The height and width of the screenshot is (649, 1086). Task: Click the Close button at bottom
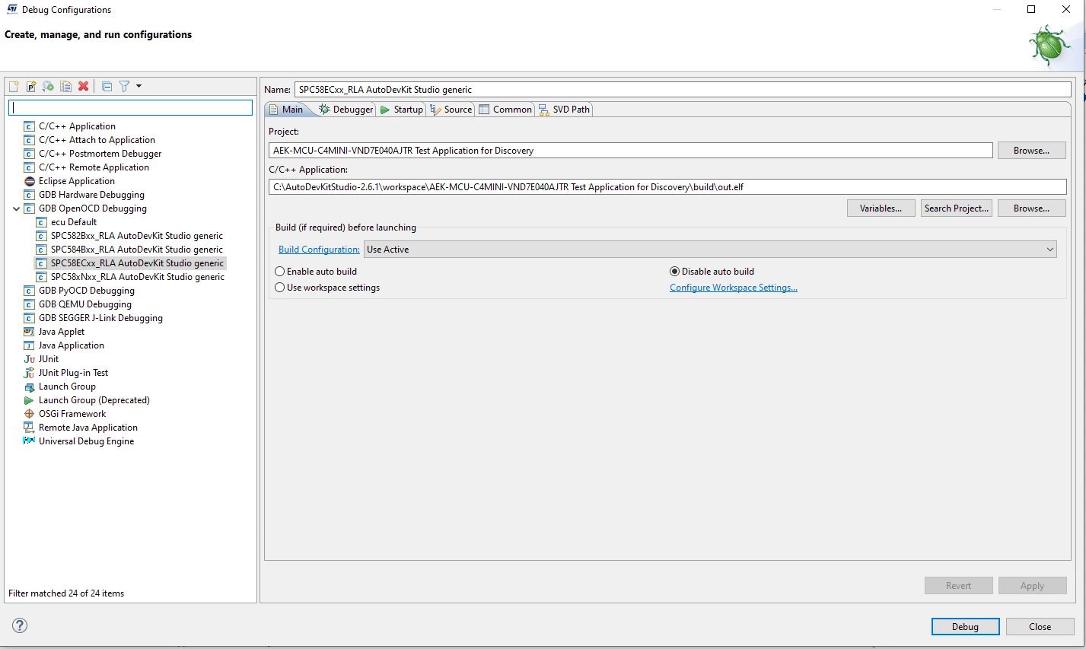(x=1040, y=627)
